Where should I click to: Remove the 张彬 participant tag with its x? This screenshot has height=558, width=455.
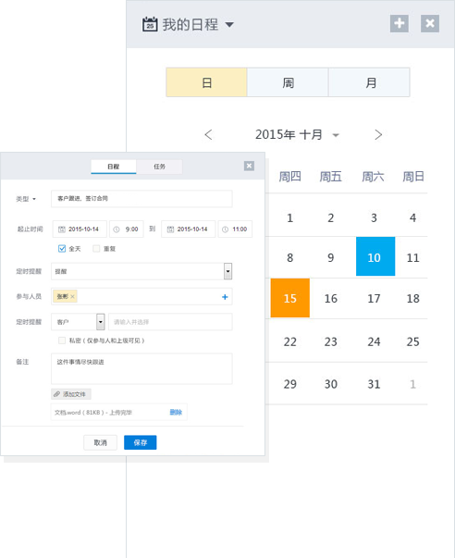[72, 296]
